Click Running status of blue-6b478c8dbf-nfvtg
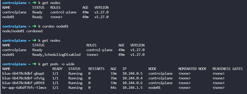The image size is (247, 94). pyautogui.click(x=75, y=78)
